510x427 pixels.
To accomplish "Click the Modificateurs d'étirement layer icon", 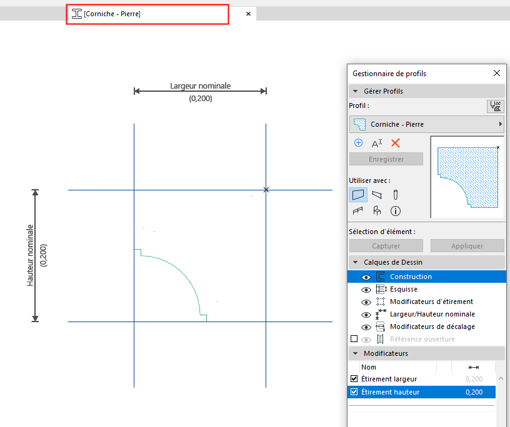I will [x=381, y=302].
